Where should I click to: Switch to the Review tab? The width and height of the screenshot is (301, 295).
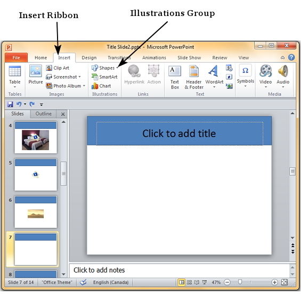(x=219, y=58)
